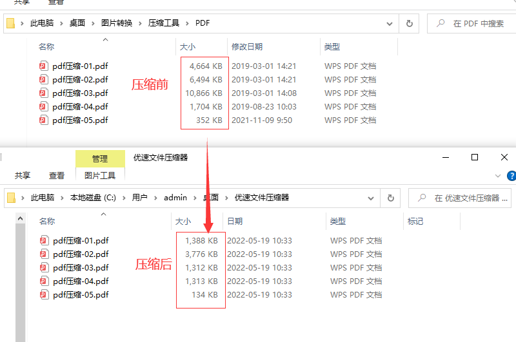Viewport: 516px width, 342px height.
Task: Go to PDF in the PDF window breadcrumb
Action: point(203,23)
